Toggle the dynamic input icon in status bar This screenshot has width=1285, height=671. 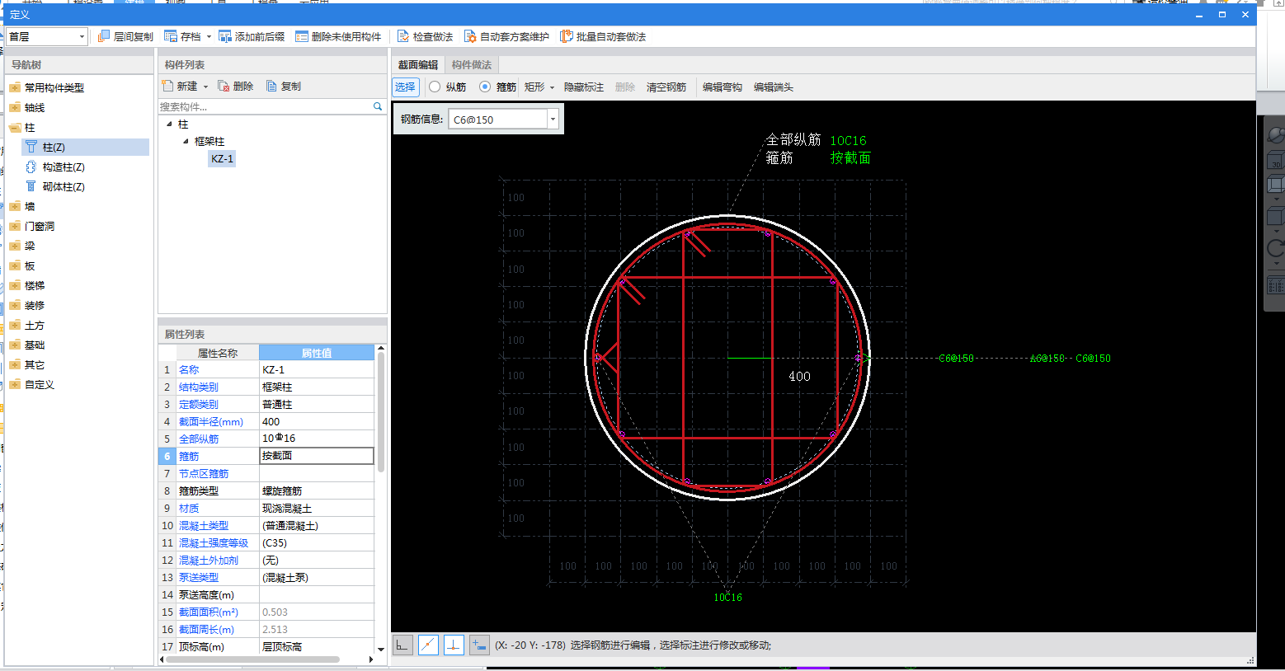click(x=479, y=645)
